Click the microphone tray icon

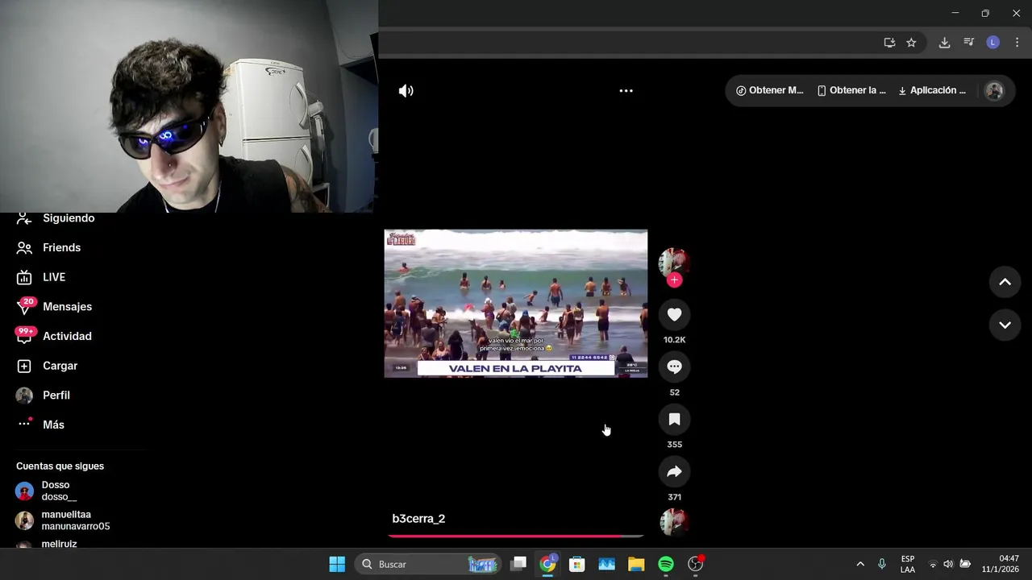click(882, 564)
